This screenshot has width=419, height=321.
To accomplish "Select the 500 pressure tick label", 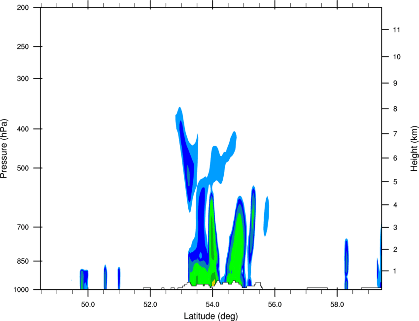I will (x=23, y=168).
